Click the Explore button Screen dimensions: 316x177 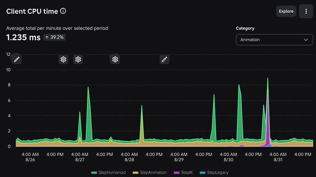(286, 11)
